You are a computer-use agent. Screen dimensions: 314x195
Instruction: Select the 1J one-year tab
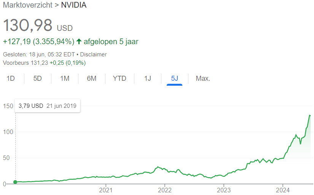(x=148, y=79)
